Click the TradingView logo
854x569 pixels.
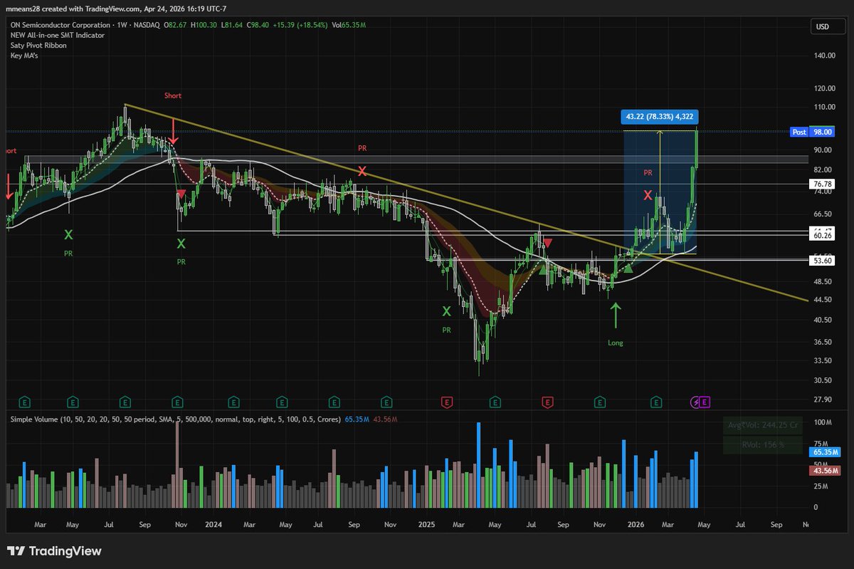click(54, 551)
